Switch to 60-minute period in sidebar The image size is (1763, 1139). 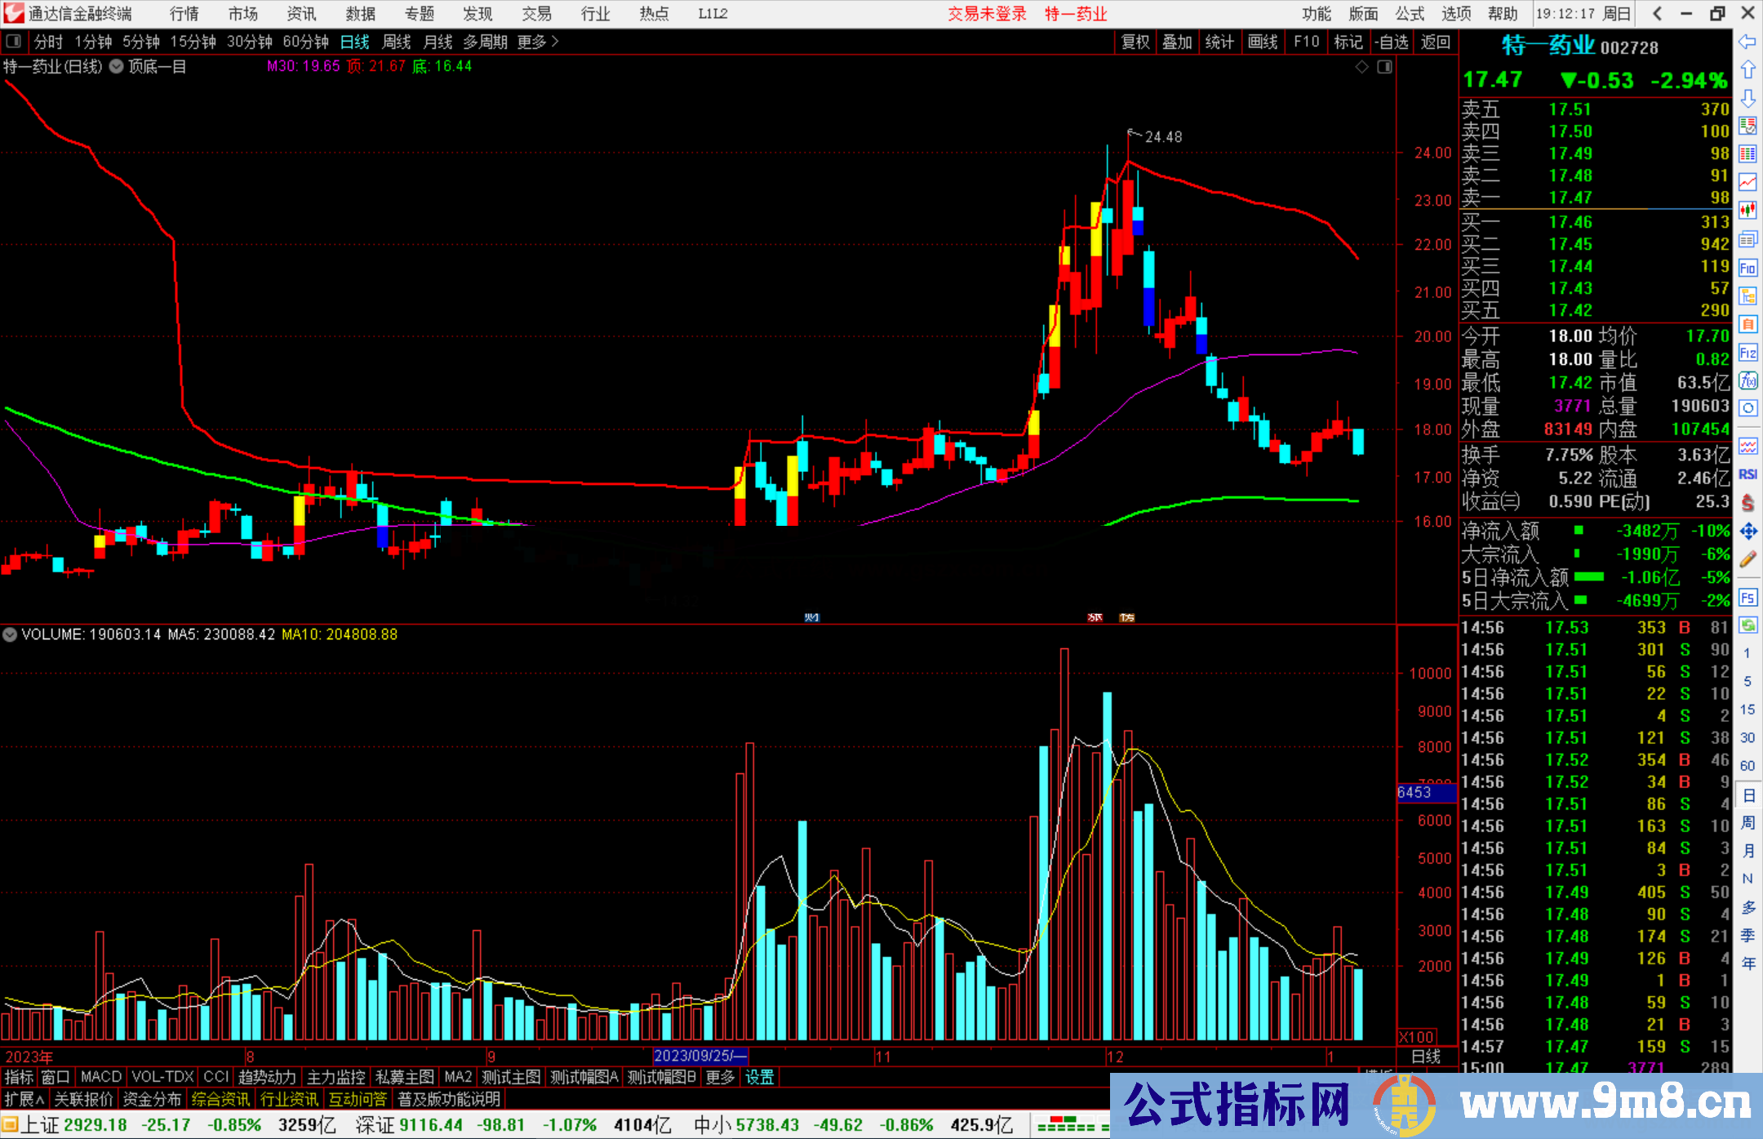1747,766
